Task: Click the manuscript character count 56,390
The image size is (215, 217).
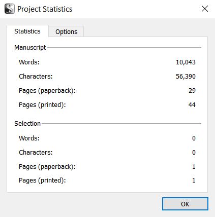Action: 186,77
